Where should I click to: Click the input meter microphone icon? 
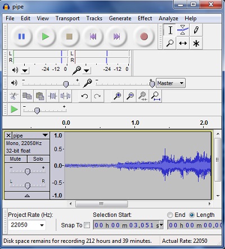(76, 70)
